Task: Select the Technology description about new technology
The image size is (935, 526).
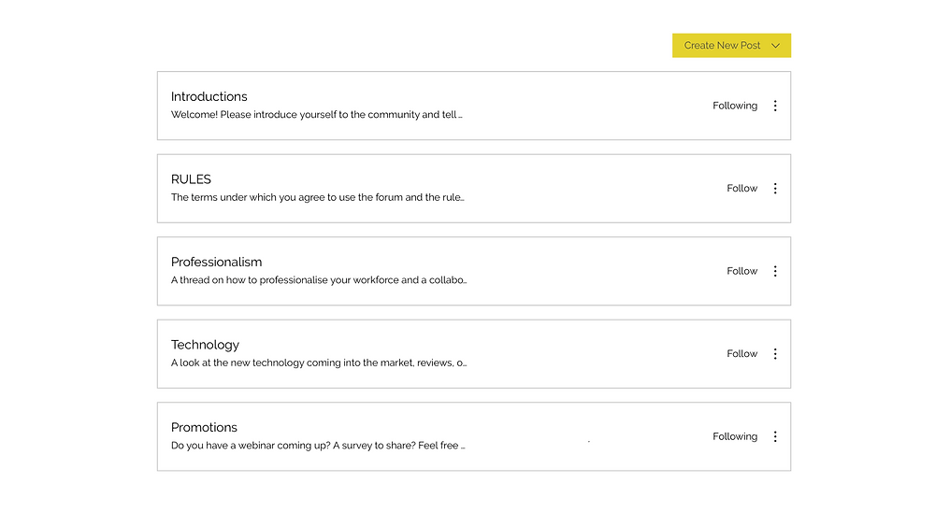Action: click(x=319, y=363)
